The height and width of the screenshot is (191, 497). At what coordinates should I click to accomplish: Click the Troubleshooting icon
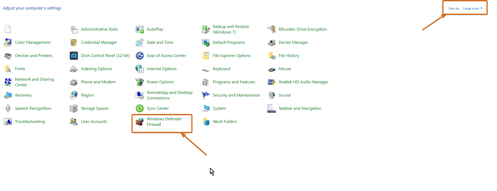8,122
